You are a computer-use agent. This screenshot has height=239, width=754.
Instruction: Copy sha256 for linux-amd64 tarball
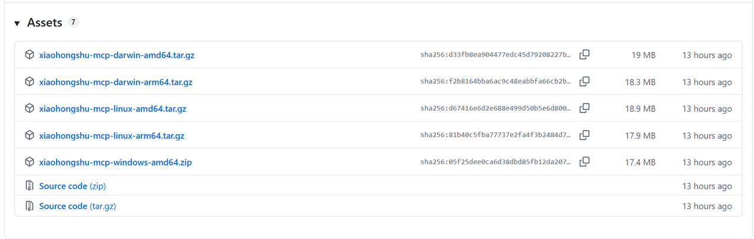pos(584,108)
